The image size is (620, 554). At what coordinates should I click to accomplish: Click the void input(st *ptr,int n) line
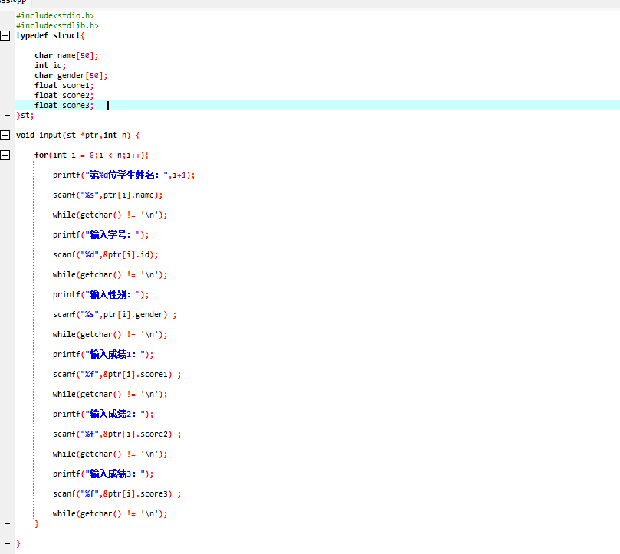point(78,135)
